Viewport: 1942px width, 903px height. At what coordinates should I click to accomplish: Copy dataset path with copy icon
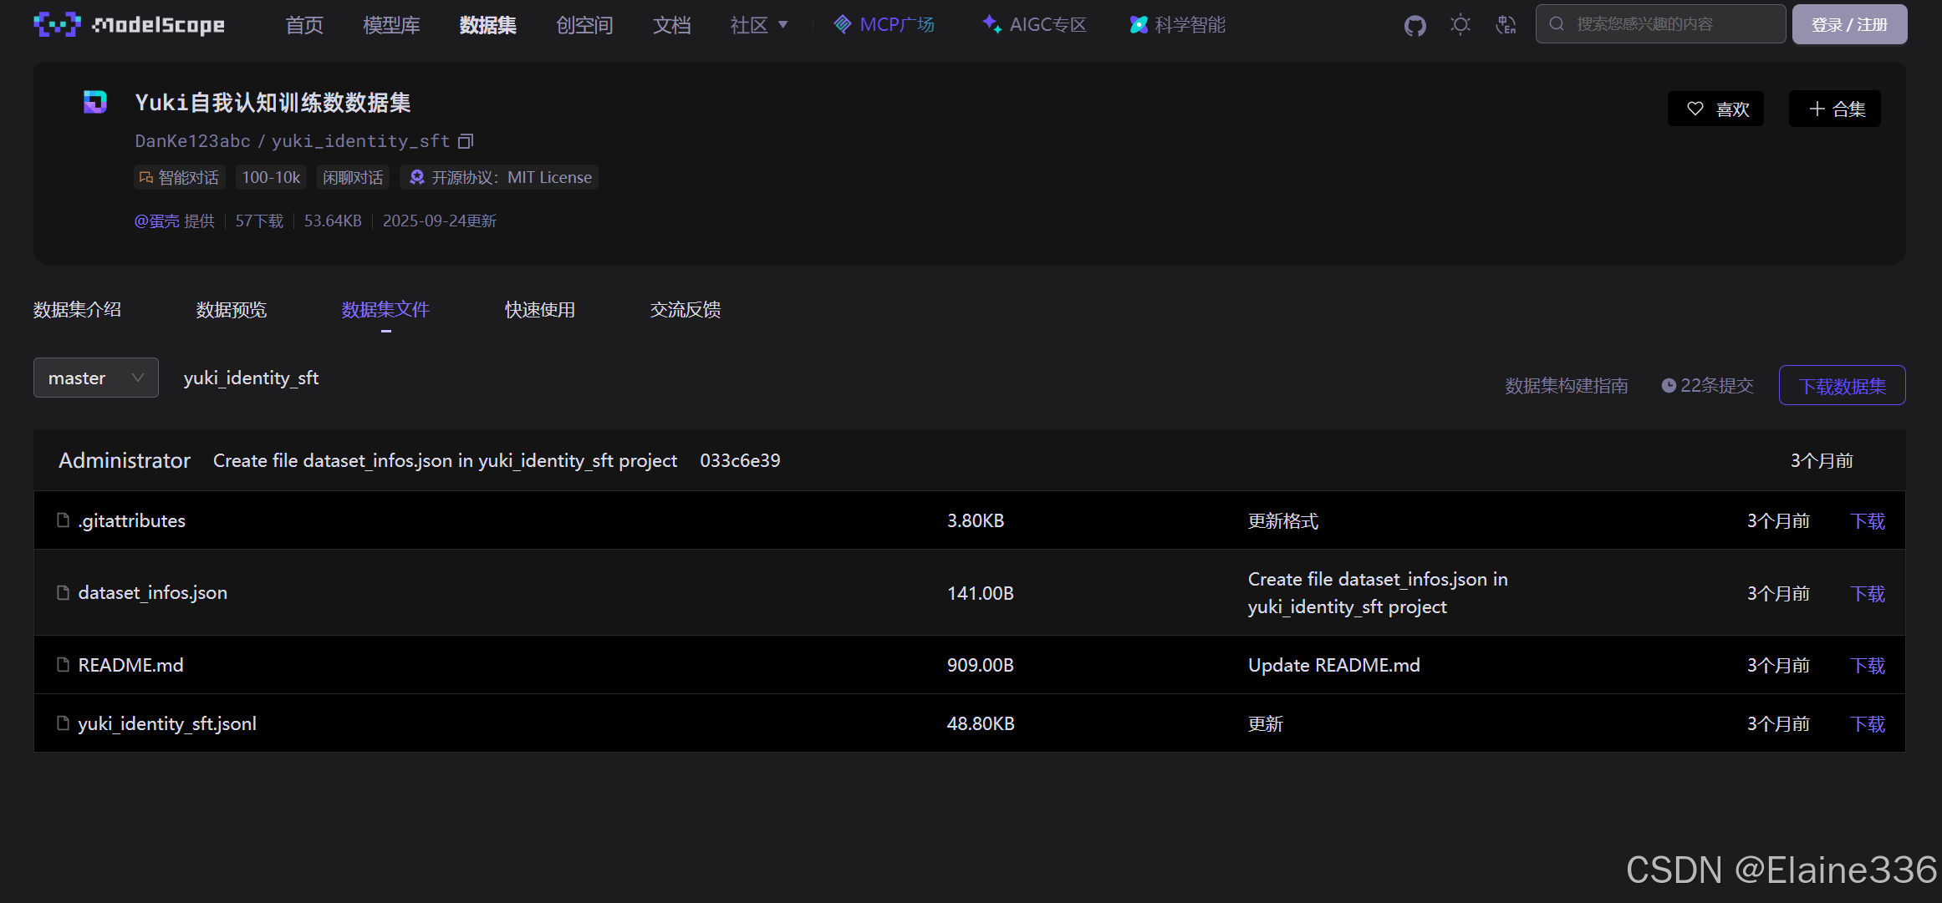tap(466, 141)
